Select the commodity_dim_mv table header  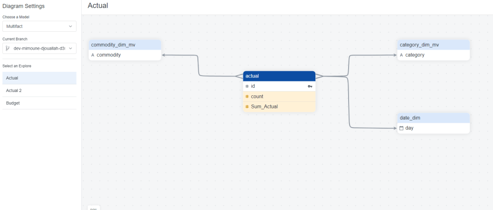tap(125, 45)
